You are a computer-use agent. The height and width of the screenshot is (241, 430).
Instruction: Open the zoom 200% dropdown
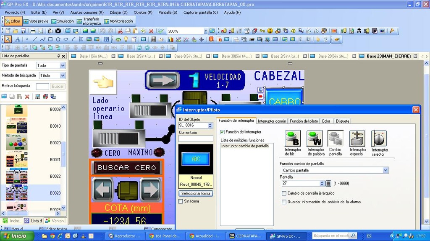tap(205, 31)
